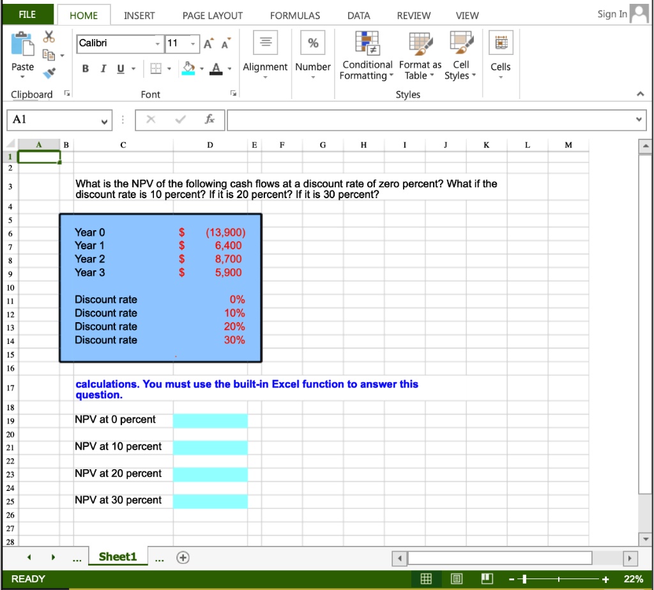Select the Sheet1 tab
The image size is (654, 590).
[118, 556]
